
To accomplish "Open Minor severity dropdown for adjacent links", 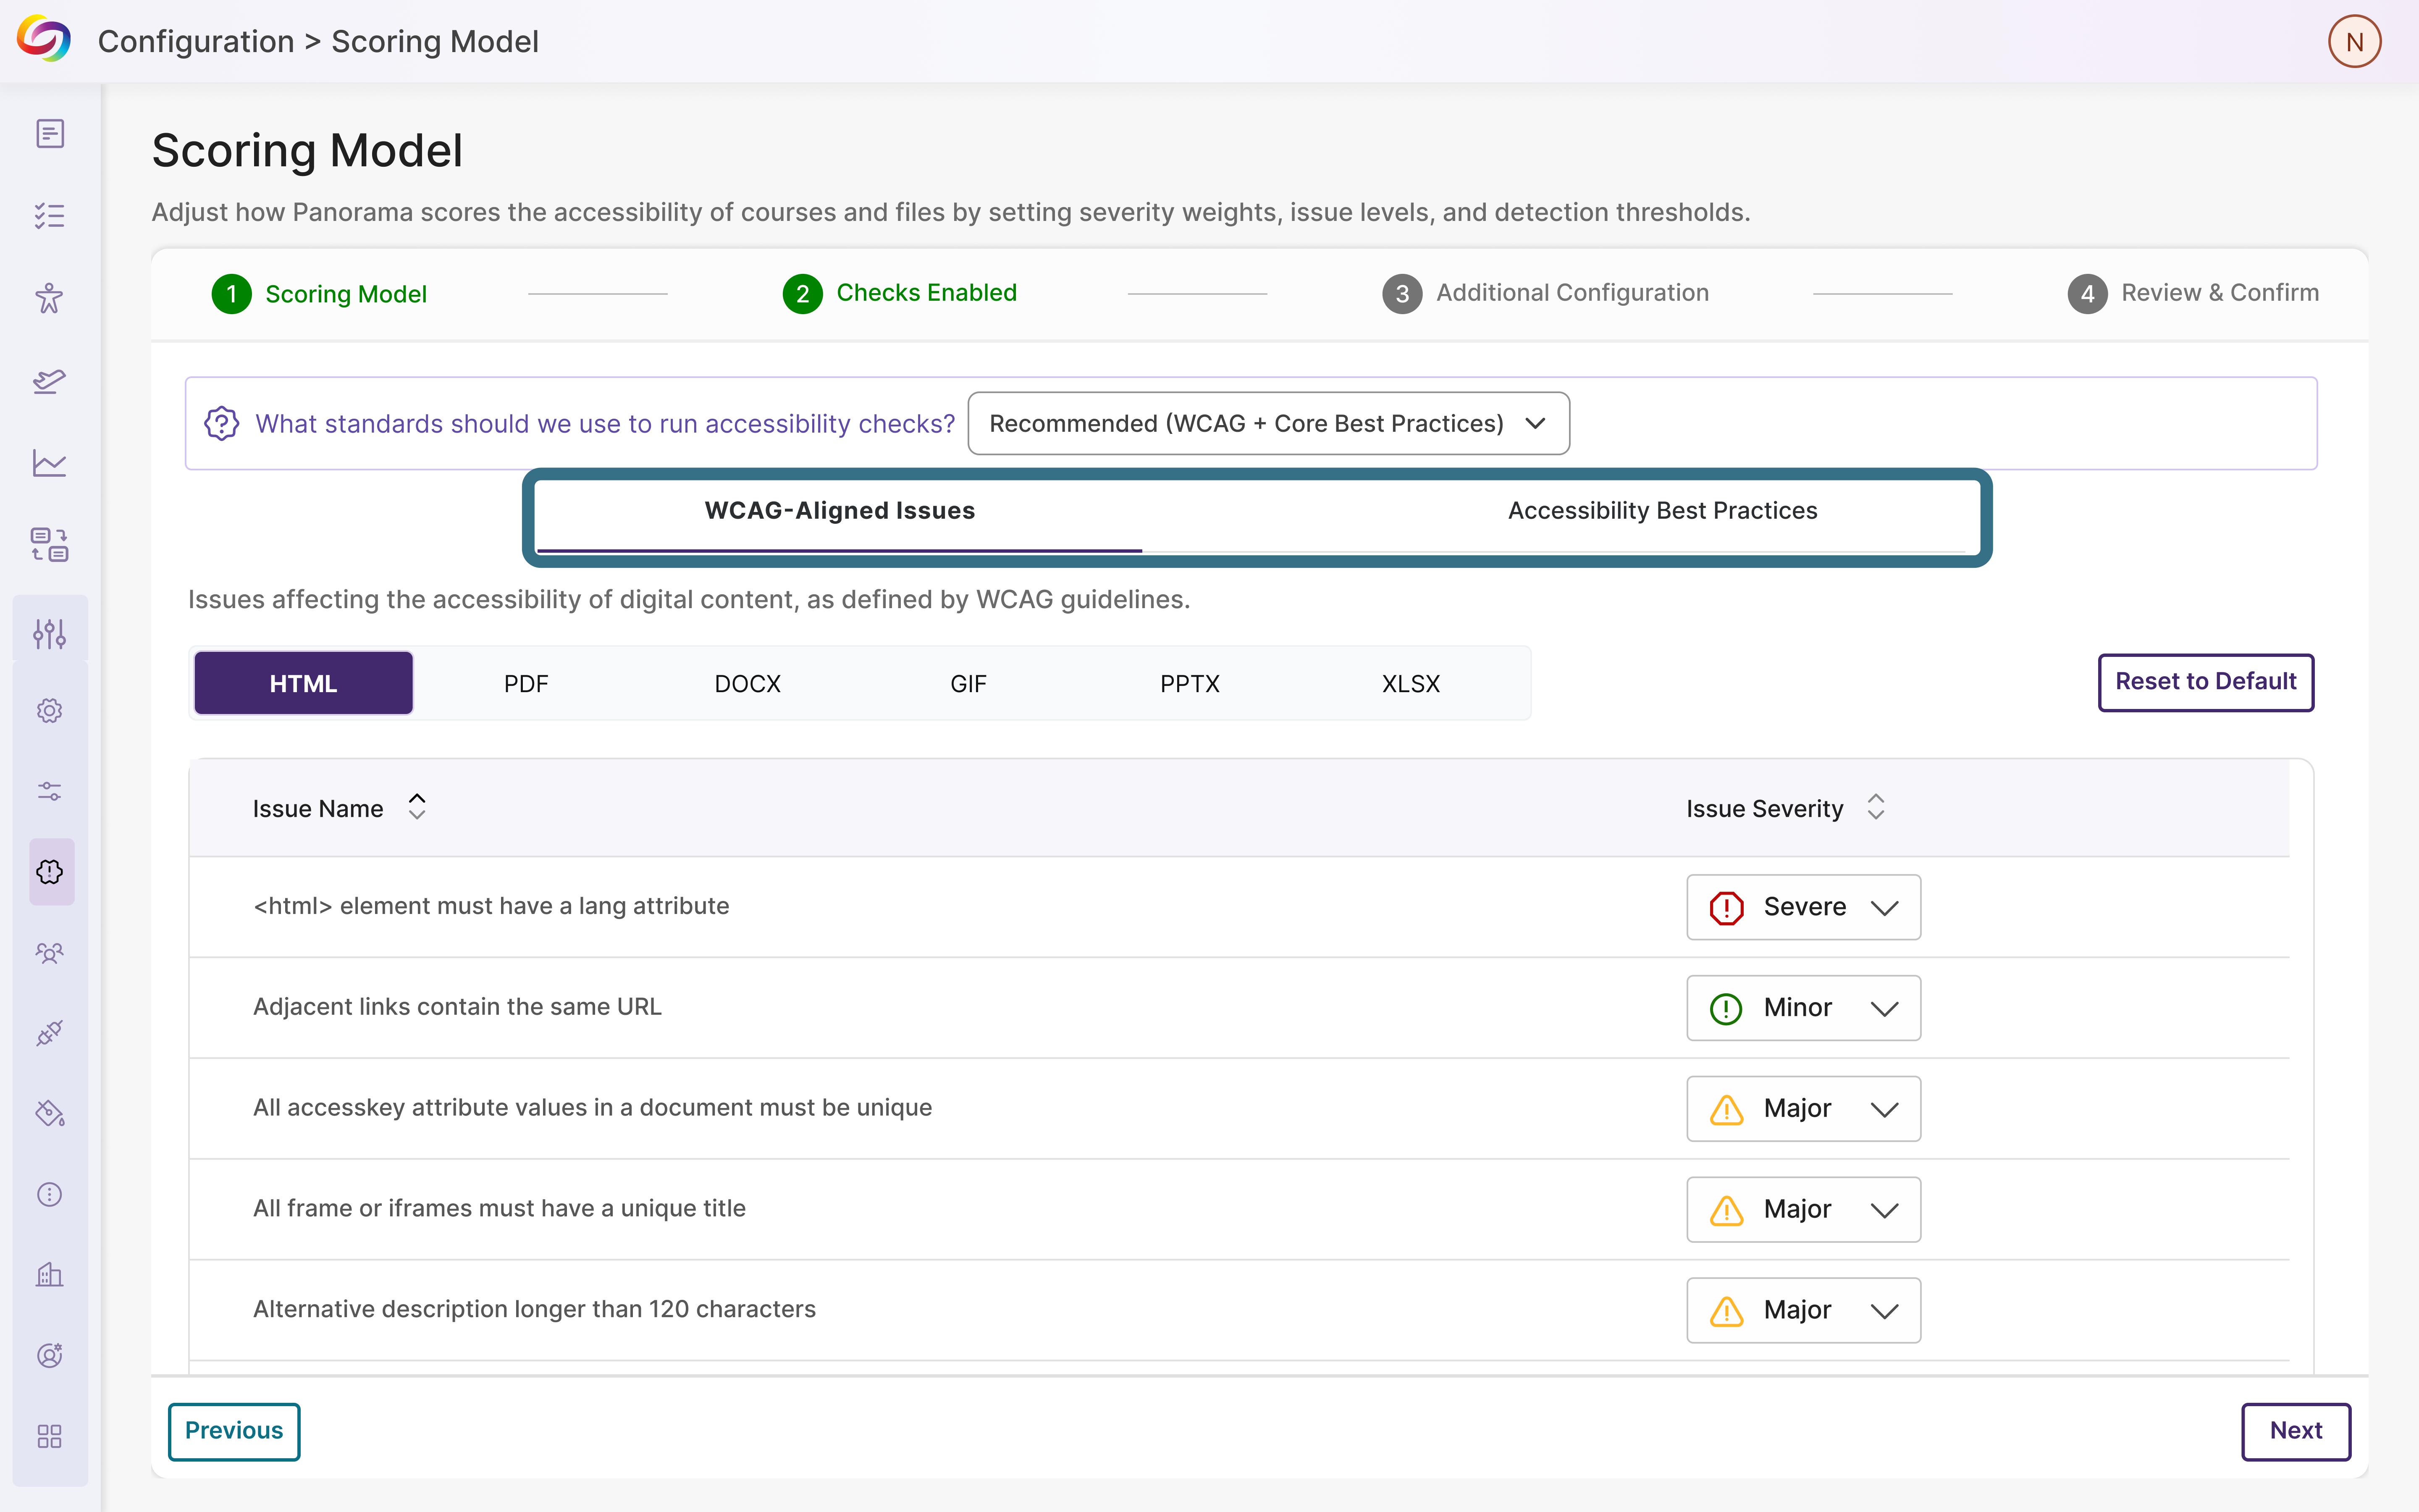I will pos(1803,1008).
